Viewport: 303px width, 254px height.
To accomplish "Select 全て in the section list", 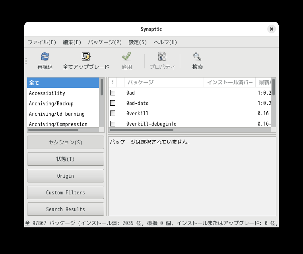I will click(63, 83).
